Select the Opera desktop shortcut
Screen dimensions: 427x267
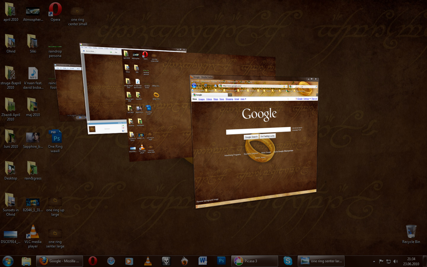[55, 12]
